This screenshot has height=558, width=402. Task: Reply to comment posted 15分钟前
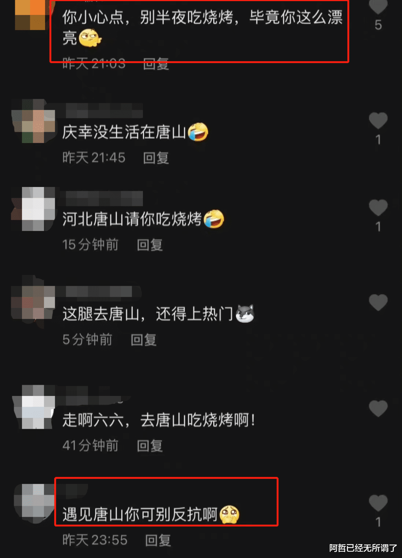tap(150, 245)
